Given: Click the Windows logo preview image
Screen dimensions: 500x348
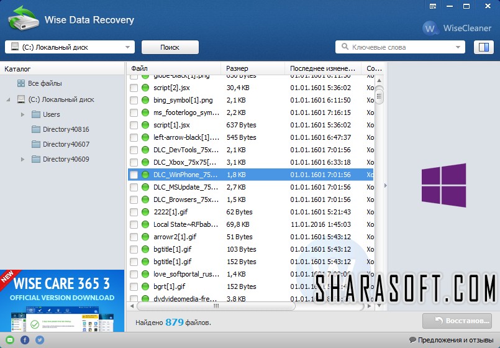Looking at the screenshot, I should [443, 185].
